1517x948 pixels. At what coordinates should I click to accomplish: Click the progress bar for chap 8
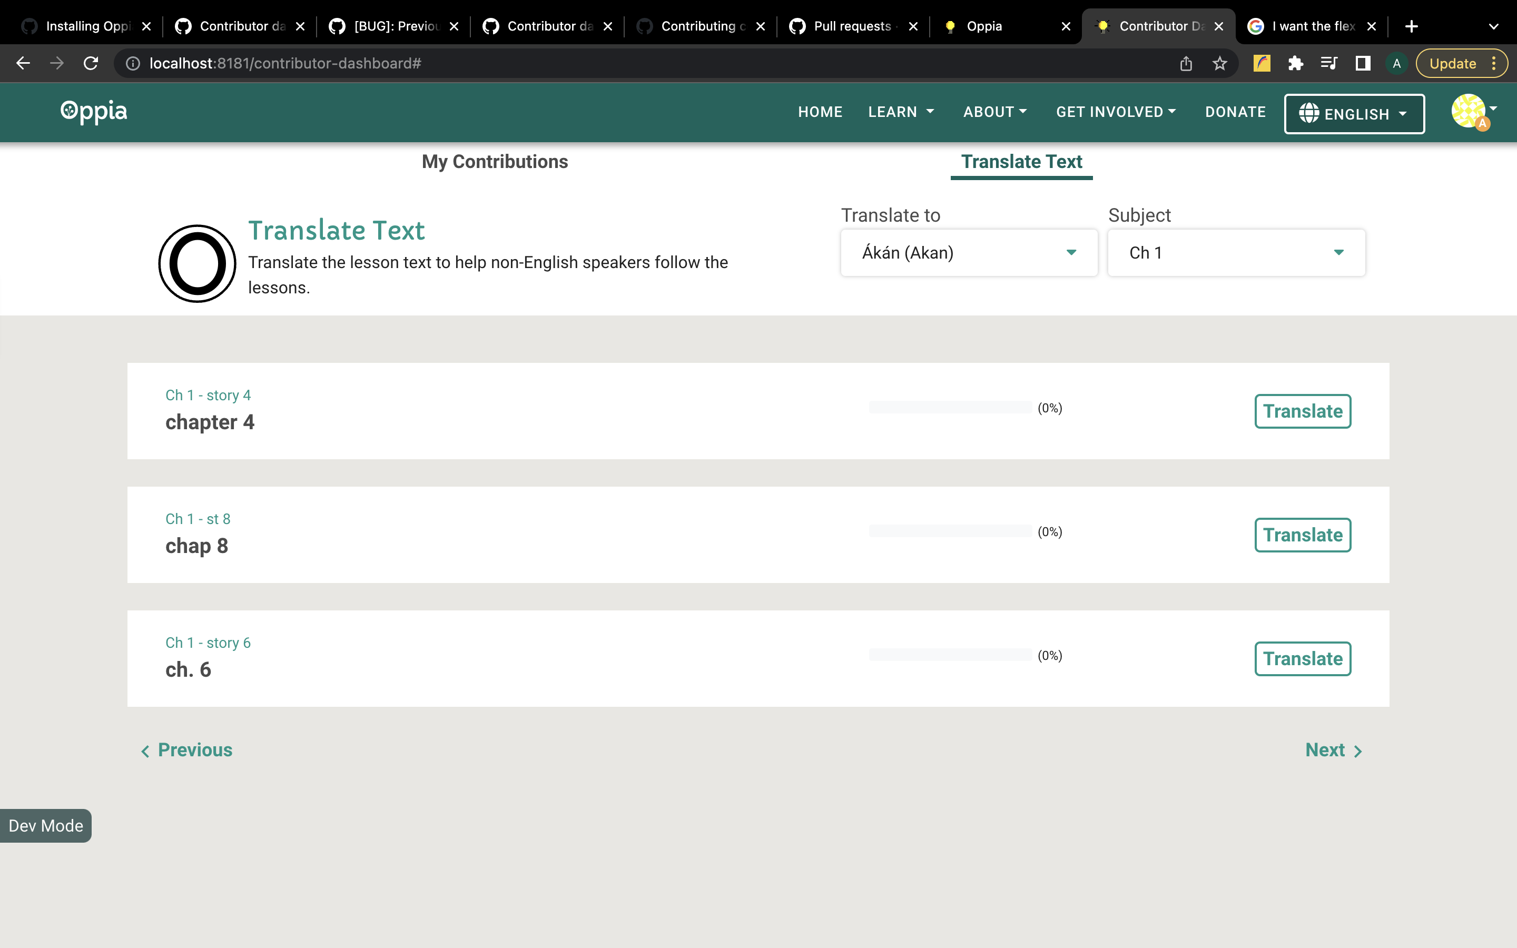949,530
